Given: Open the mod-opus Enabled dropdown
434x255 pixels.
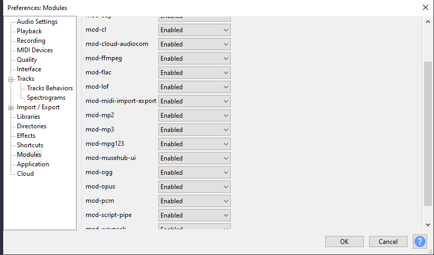Looking at the screenshot, I should tap(194, 187).
